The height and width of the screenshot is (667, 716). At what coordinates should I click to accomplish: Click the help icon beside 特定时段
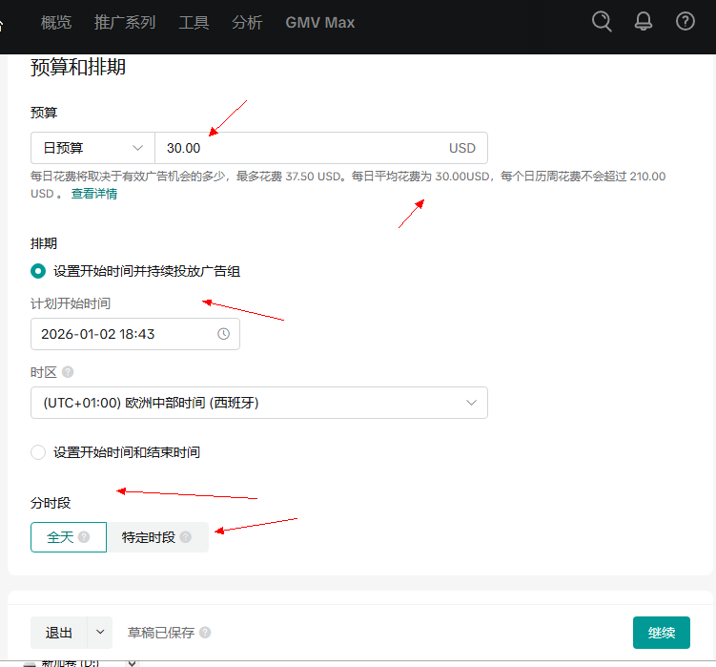[x=186, y=537]
